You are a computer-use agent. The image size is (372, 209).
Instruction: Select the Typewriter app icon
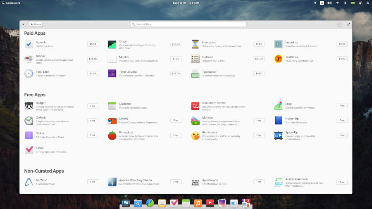tap(195, 74)
